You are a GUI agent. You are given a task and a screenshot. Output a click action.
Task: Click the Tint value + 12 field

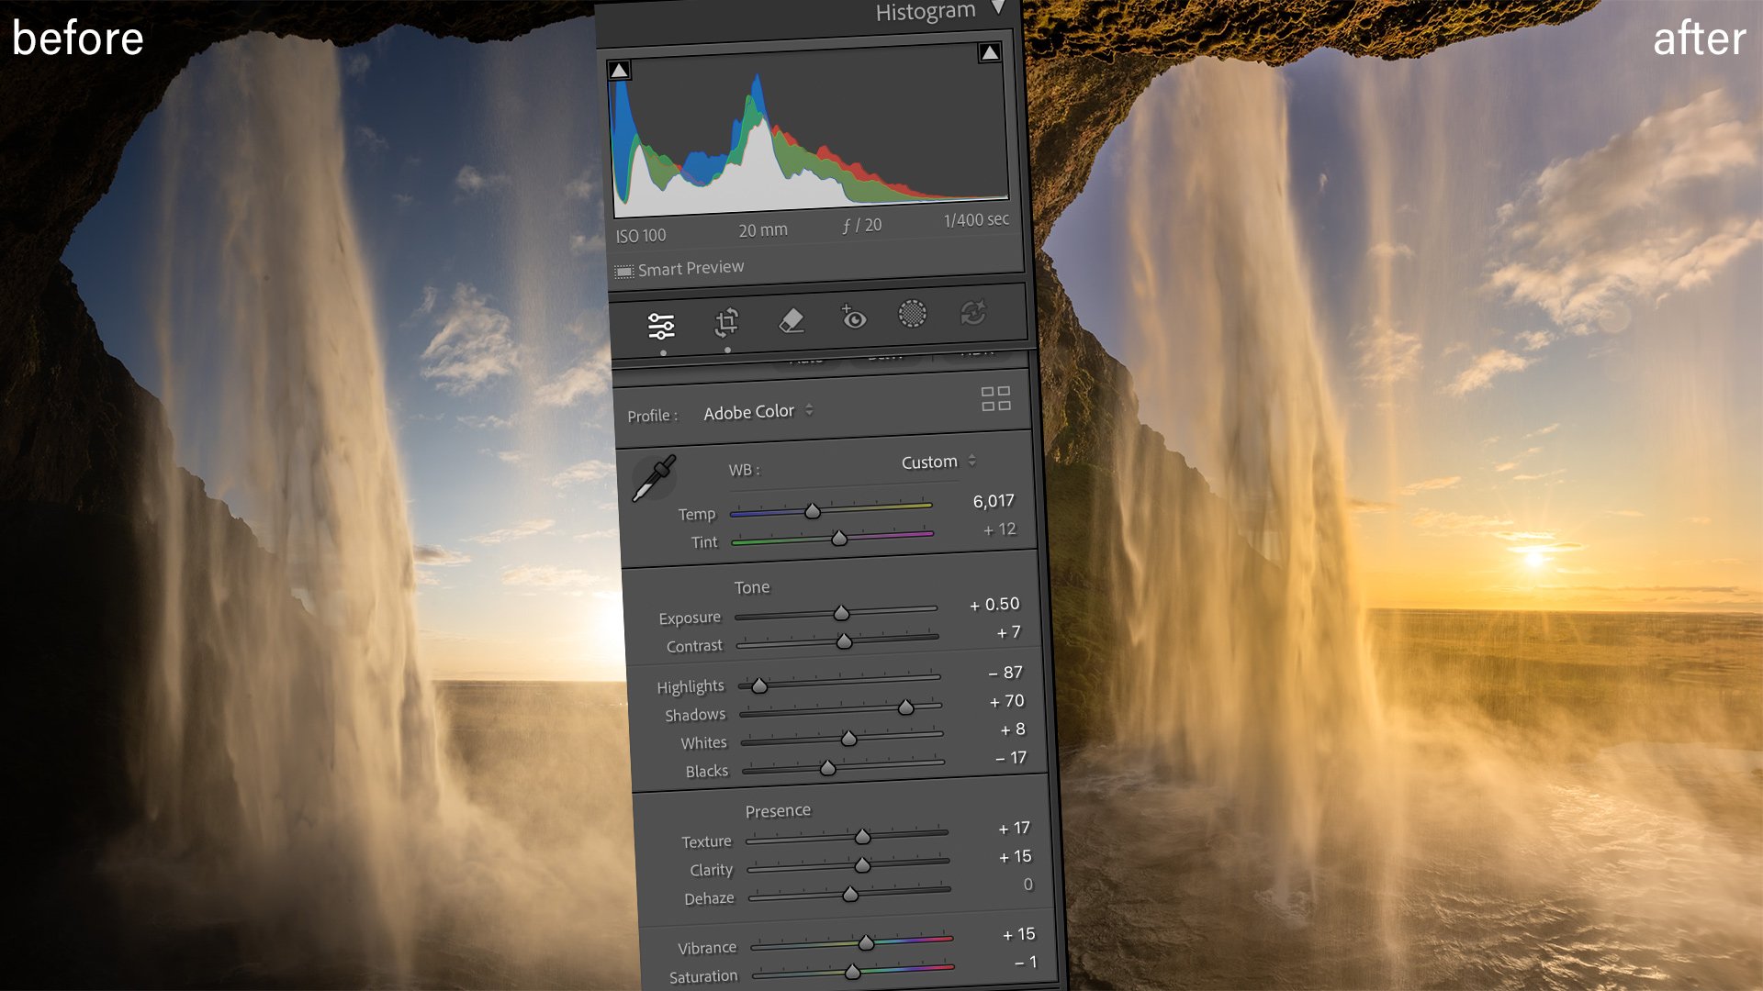click(x=999, y=529)
